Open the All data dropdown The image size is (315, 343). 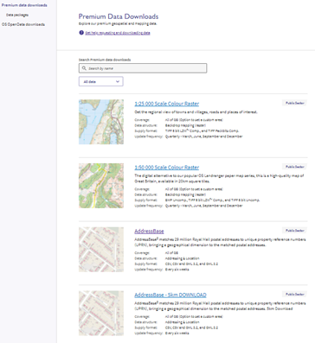[101, 81]
